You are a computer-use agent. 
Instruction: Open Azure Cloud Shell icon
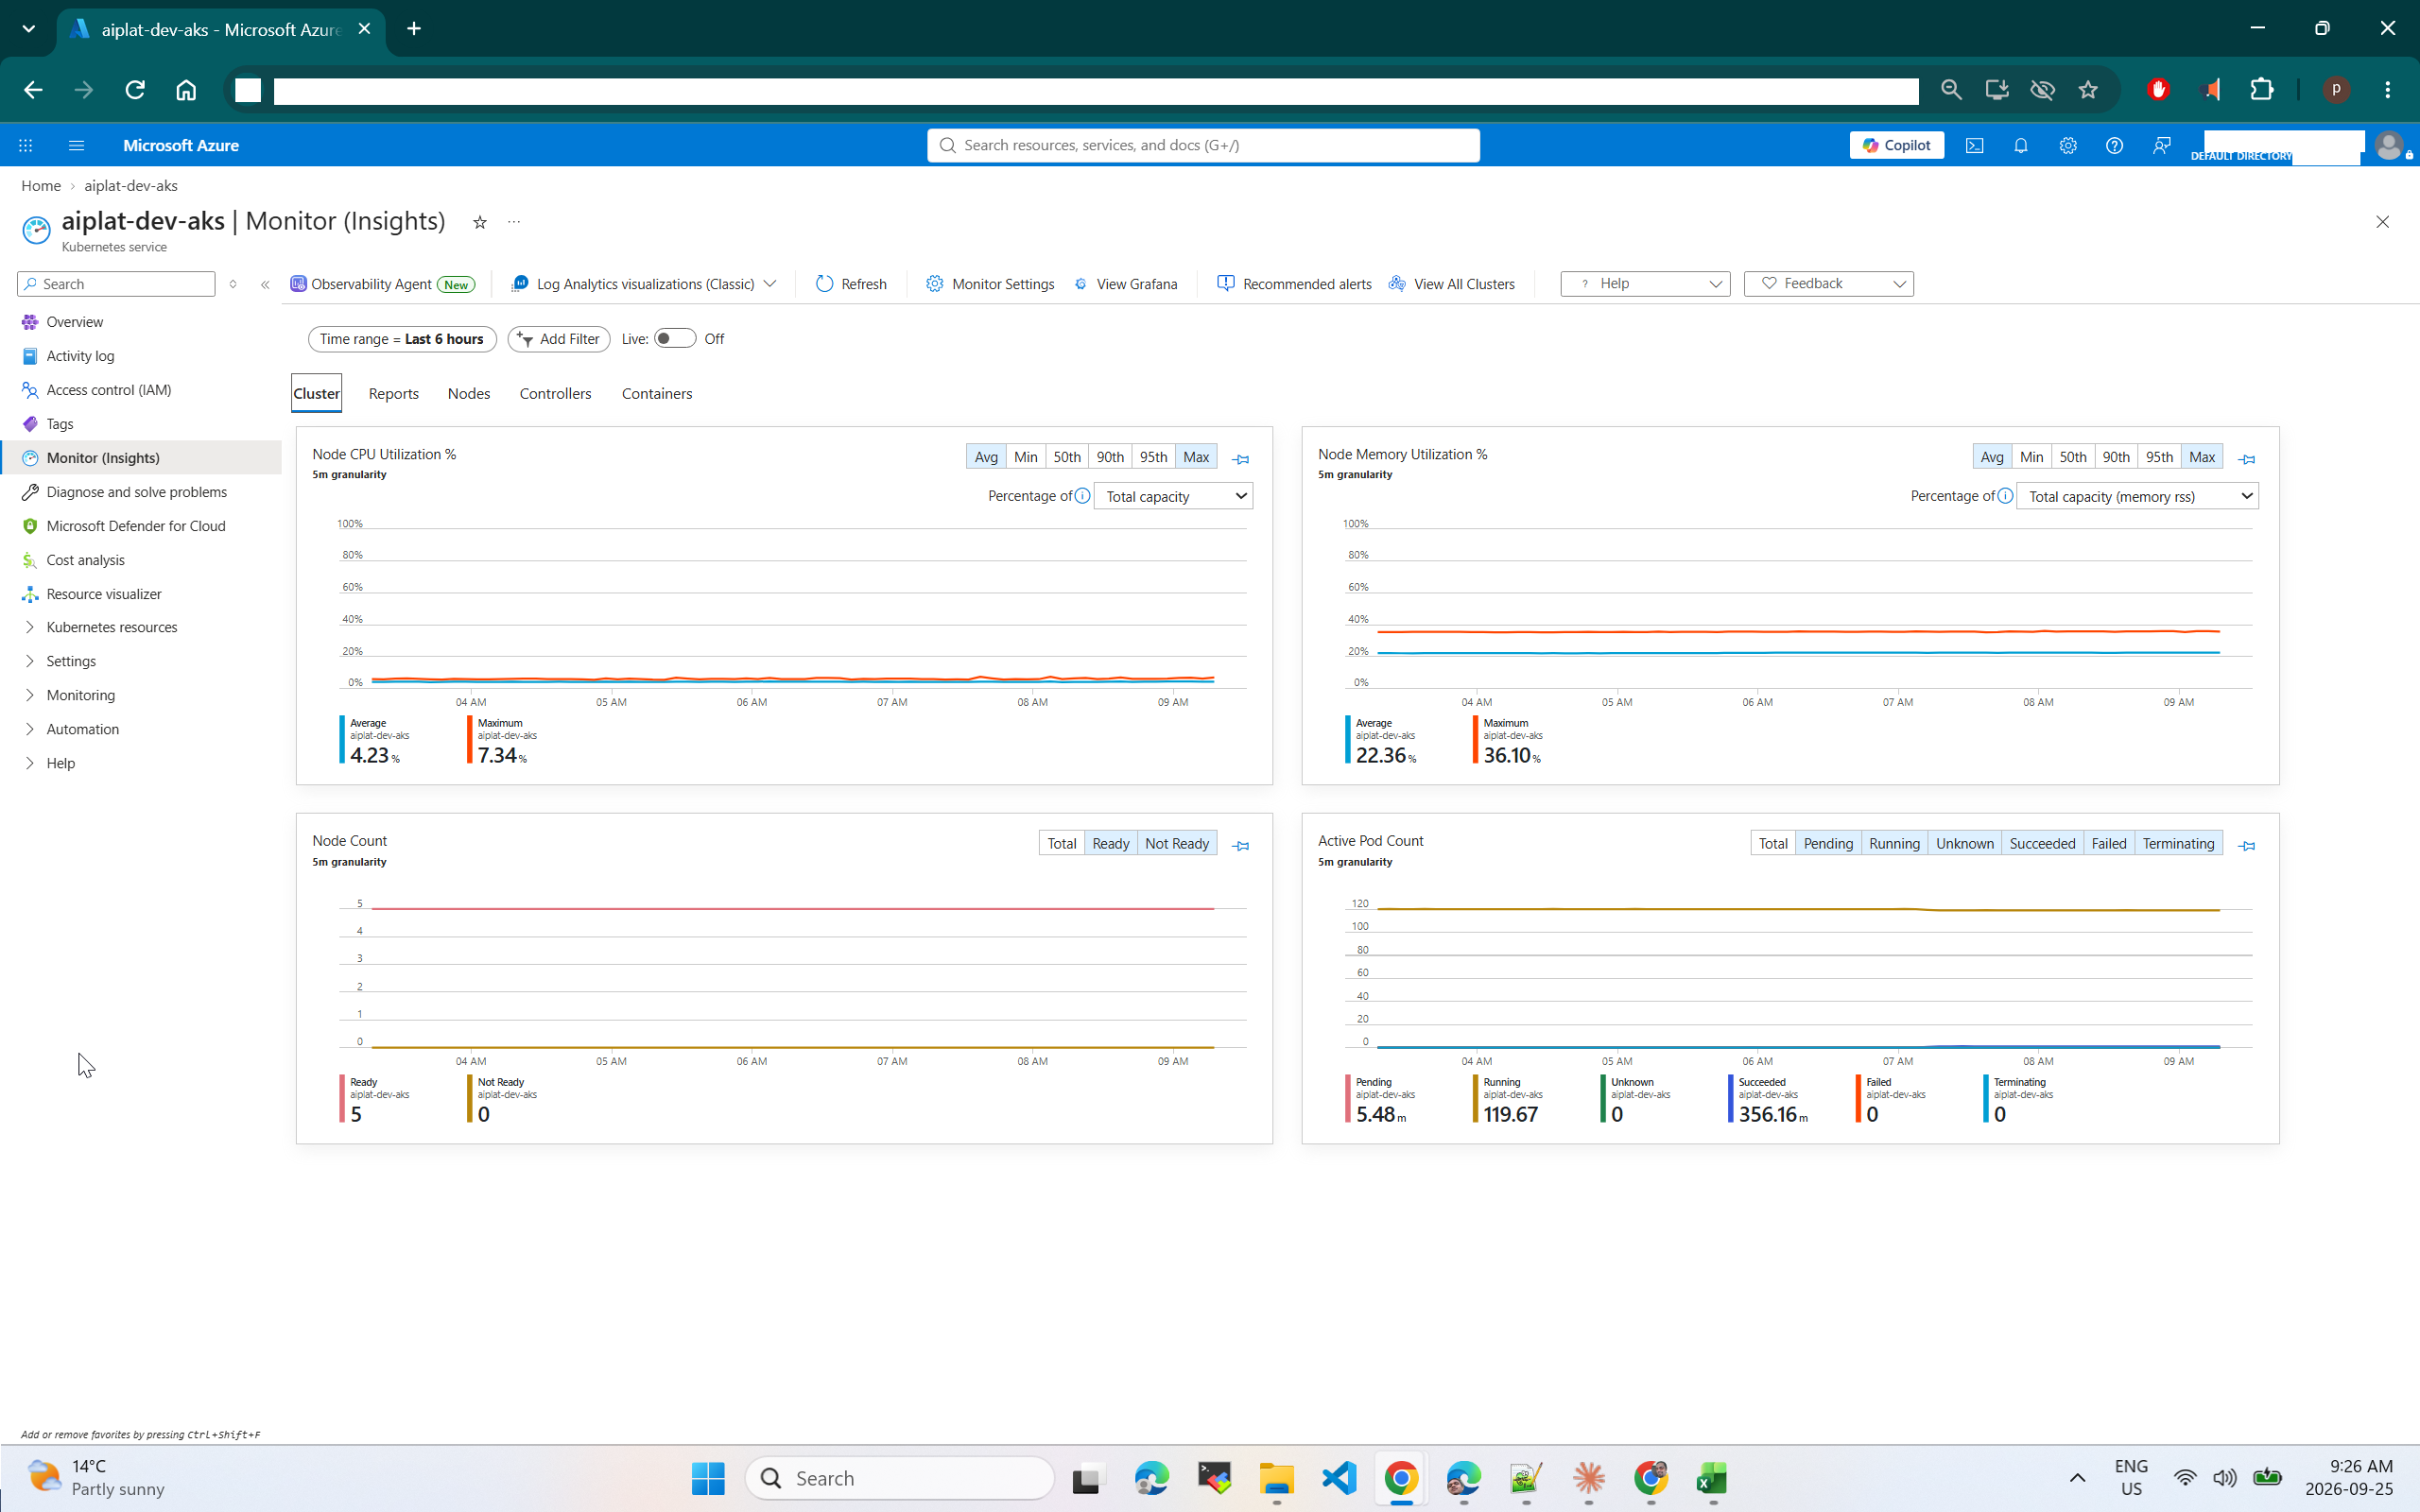coord(1974,145)
